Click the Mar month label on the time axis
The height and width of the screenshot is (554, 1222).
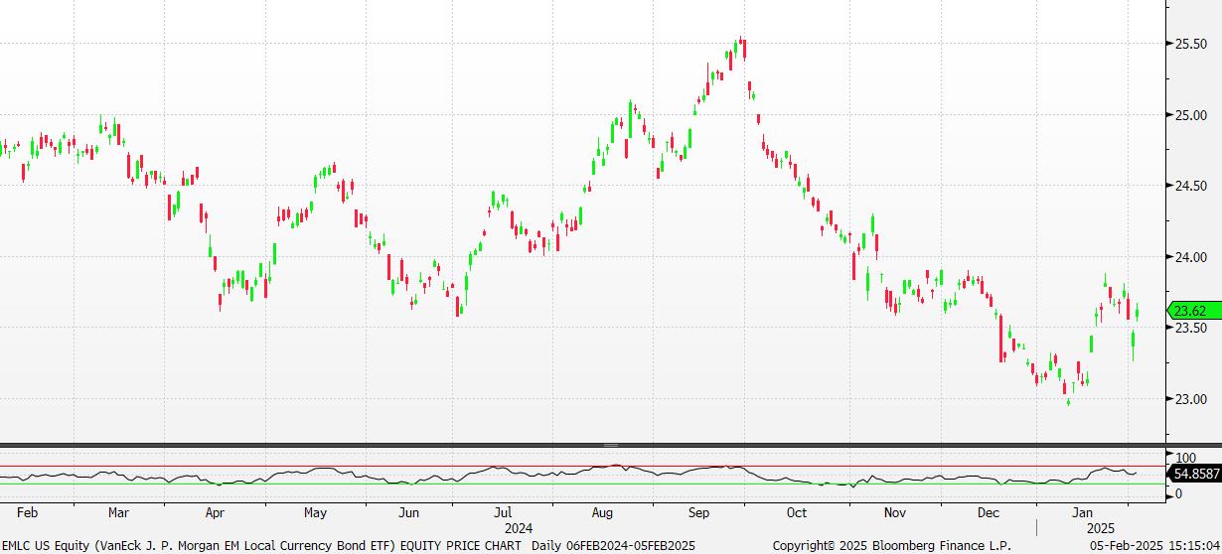[x=118, y=513]
